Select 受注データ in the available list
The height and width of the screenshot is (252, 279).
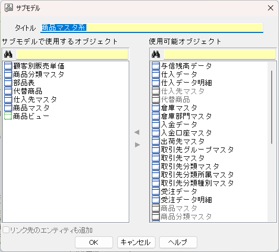(179, 191)
